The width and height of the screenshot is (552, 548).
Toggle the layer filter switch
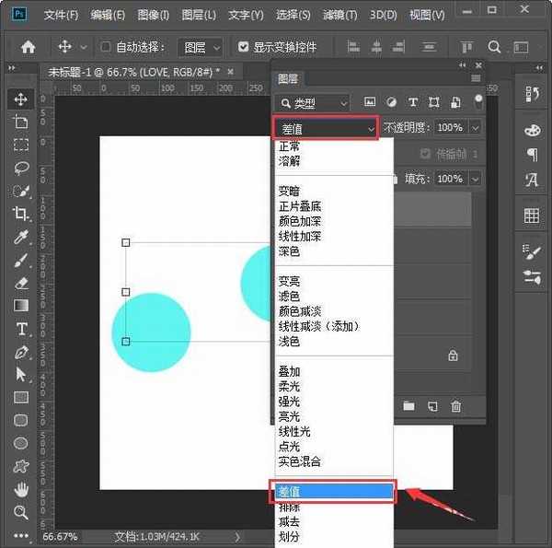point(477,100)
